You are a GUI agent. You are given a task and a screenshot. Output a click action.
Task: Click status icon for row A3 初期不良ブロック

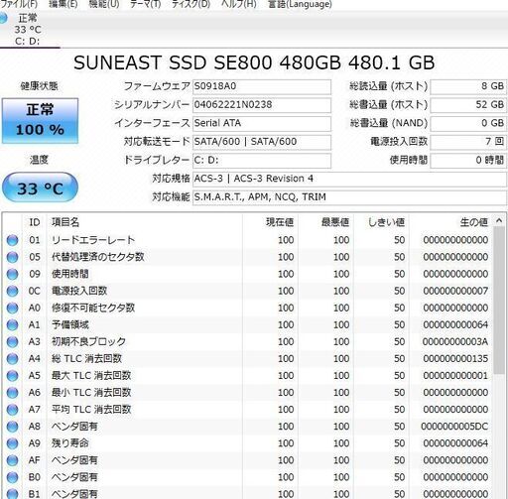click(12, 341)
